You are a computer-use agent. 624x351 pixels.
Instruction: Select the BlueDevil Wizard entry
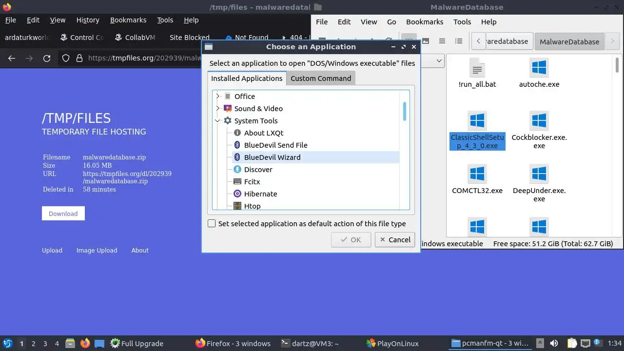click(x=315, y=157)
